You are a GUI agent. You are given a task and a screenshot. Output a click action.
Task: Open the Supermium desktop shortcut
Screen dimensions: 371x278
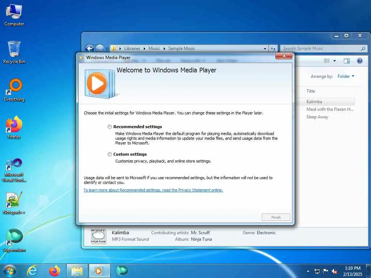pyautogui.click(x=14, y=240)
